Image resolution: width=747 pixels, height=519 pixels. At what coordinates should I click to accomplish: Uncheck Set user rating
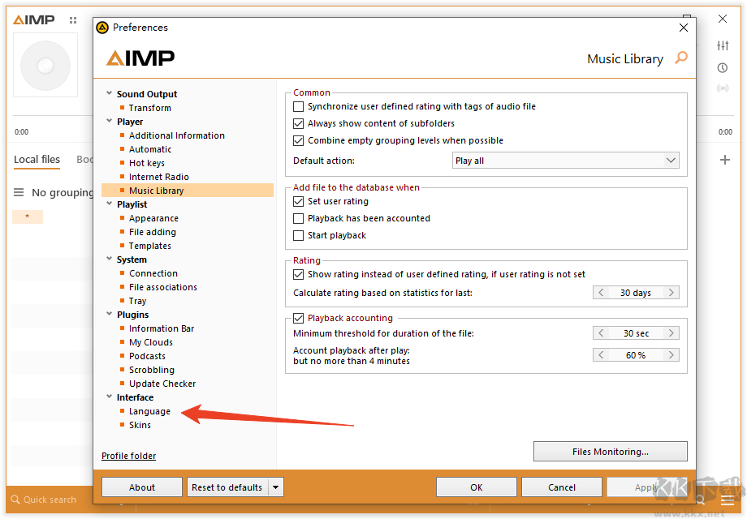[x=298, y=202]
